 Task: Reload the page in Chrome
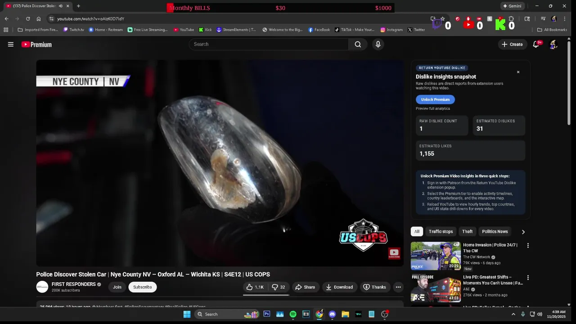click(28, 19)
